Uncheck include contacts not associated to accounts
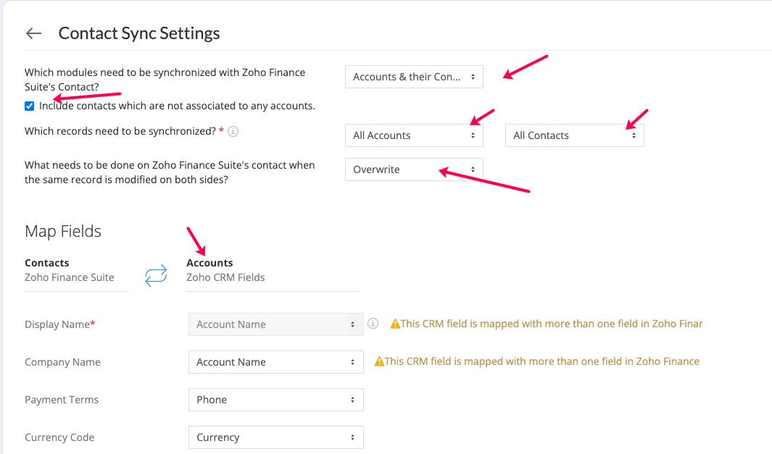This screenshot has width=772, height=454. click(x=30, y=106)
